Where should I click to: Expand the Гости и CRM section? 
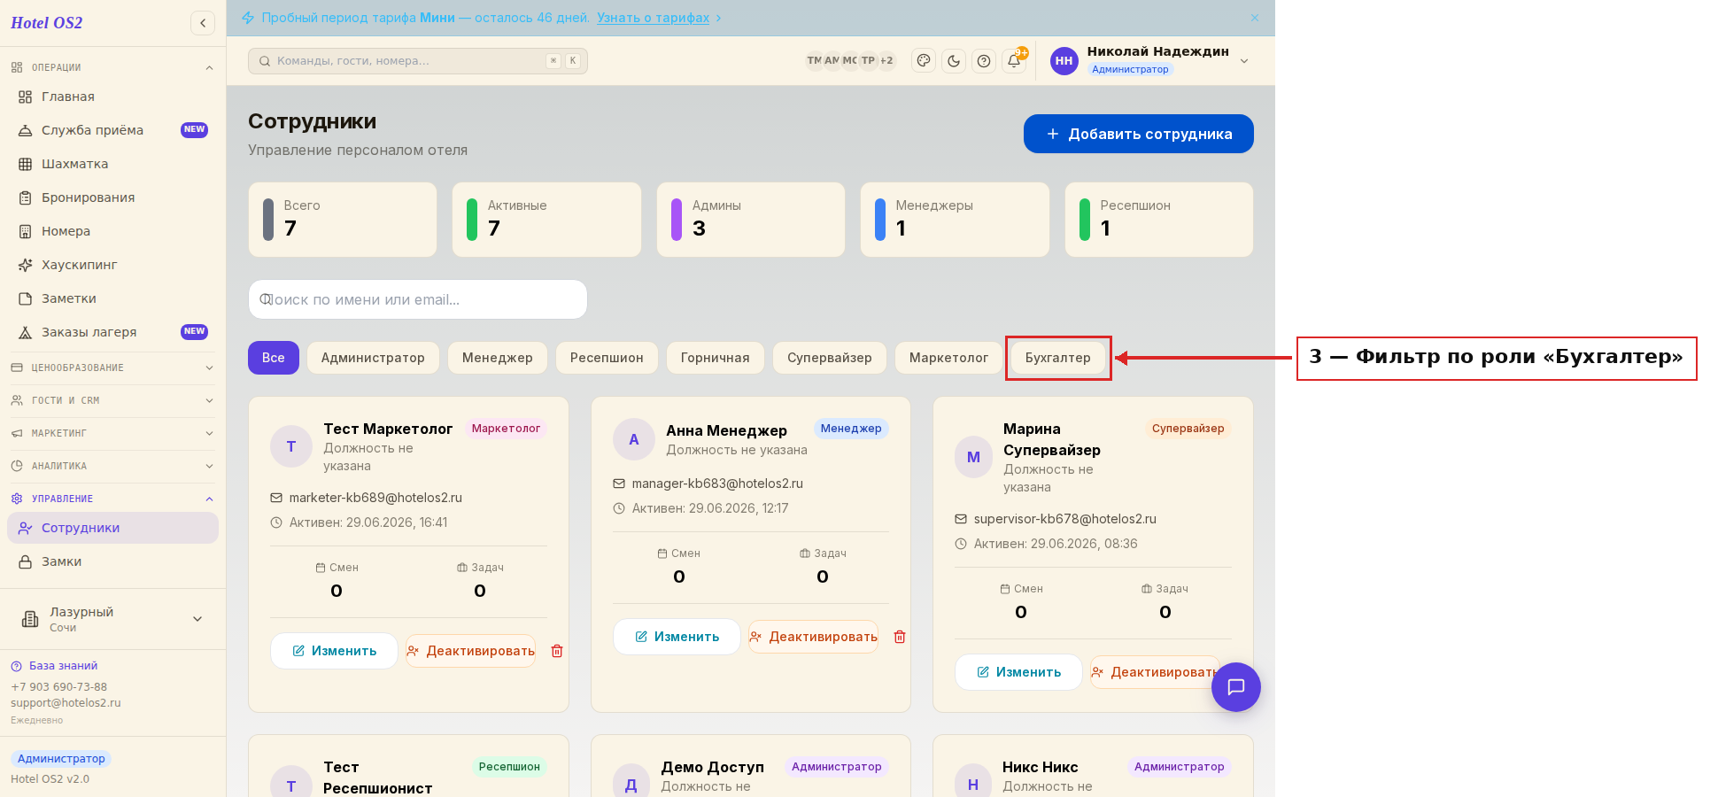pyautogui.click(x=112, y=400)
